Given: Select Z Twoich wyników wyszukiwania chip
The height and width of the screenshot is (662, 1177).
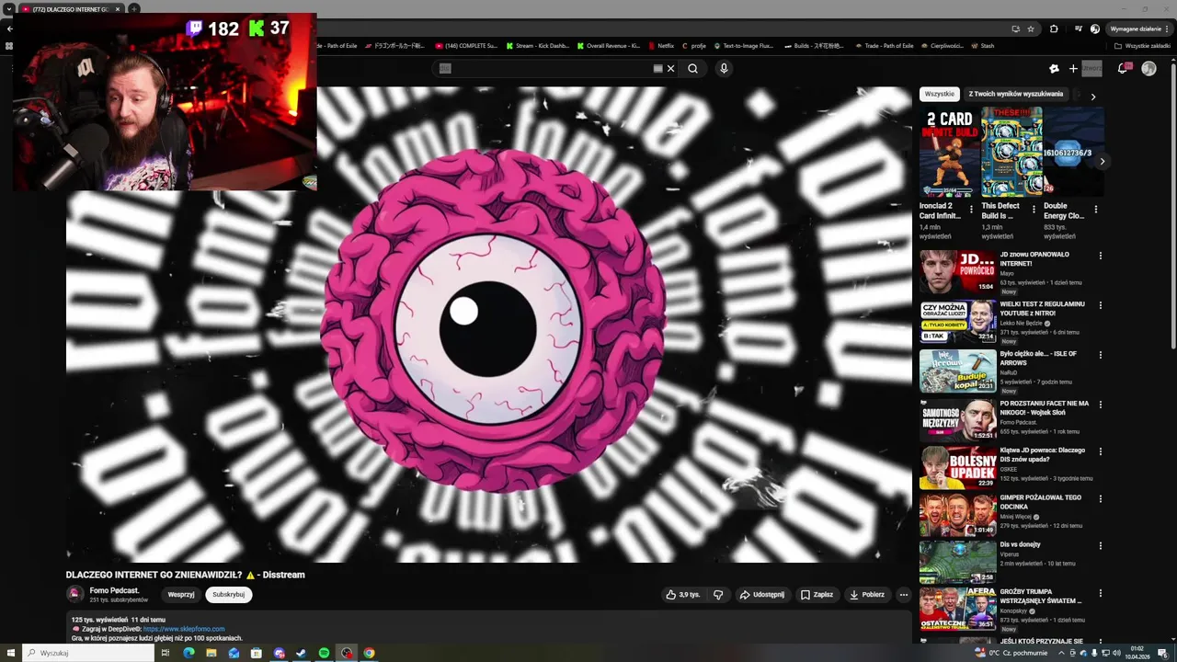Looking at the screenshot, I should pos(1015,94).
